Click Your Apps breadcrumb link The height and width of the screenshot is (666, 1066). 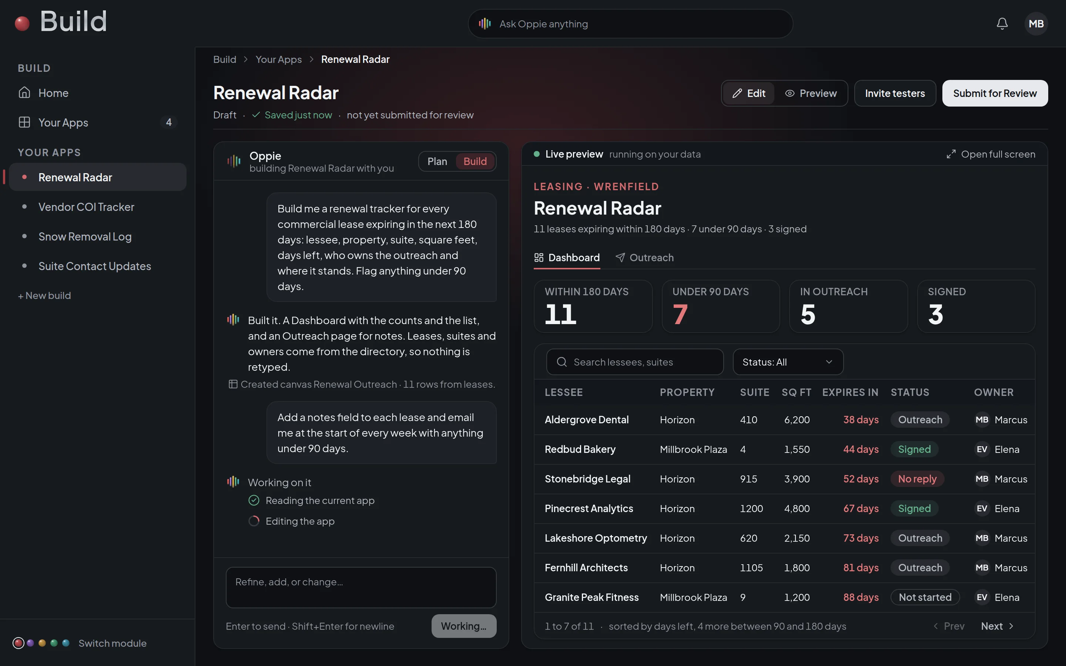click(x=278, y=60)
